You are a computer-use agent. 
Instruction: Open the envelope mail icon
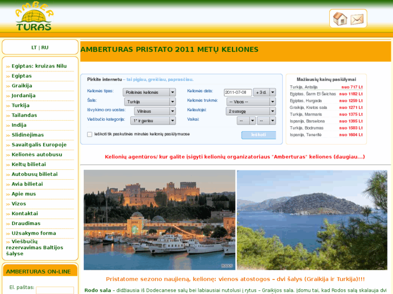coord(357,19)
